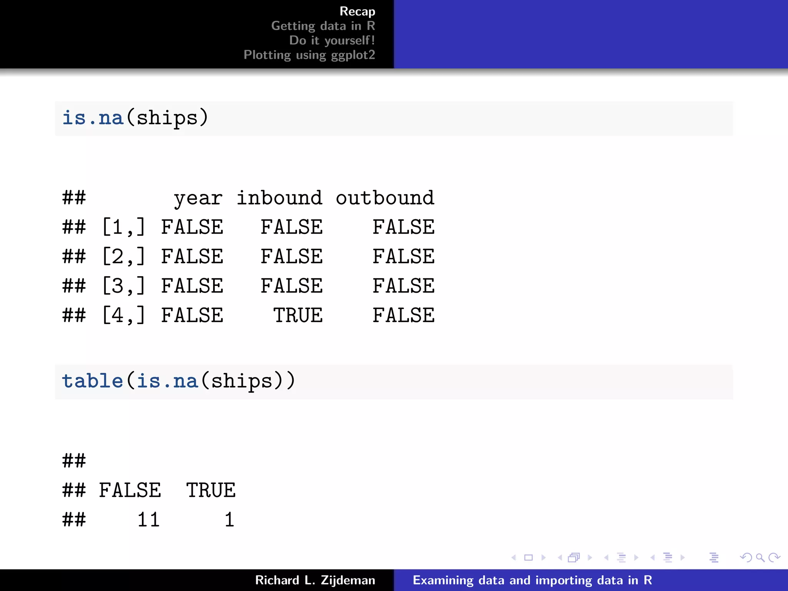Click author name Richard L. Zijdeman

[x=315, y=580]
